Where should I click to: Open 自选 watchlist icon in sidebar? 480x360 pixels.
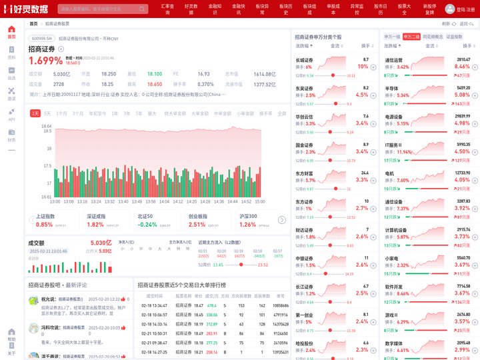(11, 71)
